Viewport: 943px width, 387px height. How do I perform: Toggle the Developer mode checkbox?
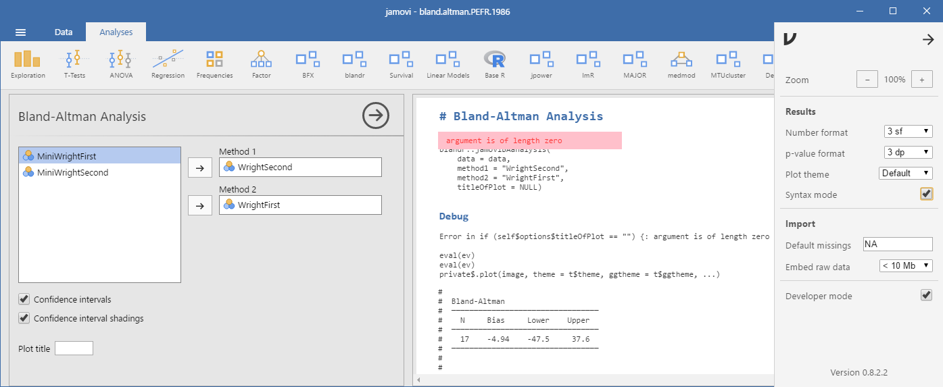926,295
